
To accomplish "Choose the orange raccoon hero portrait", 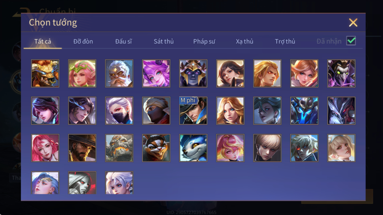I will click(156, 148).
